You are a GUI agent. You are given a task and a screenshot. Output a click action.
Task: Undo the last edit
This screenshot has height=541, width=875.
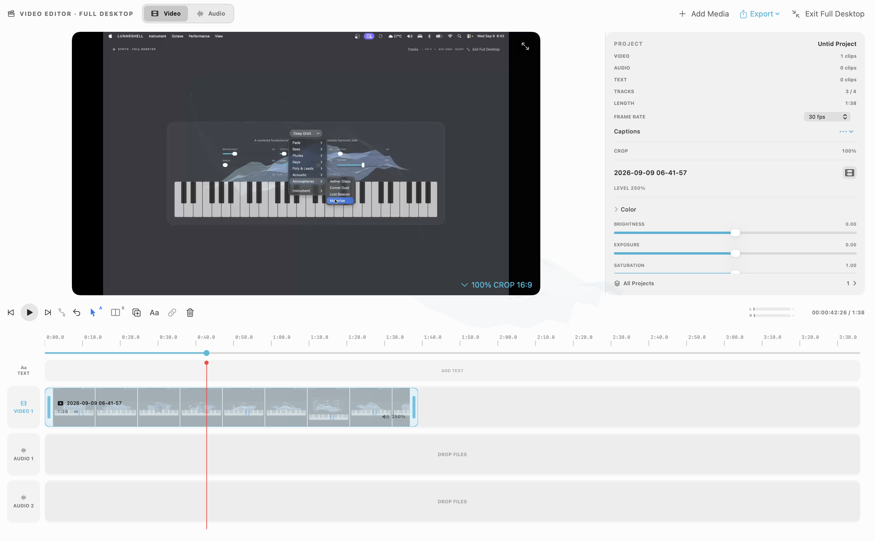pos(77,312)
